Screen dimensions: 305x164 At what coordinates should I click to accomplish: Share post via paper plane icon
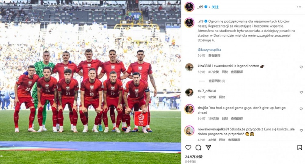(208, 147)
